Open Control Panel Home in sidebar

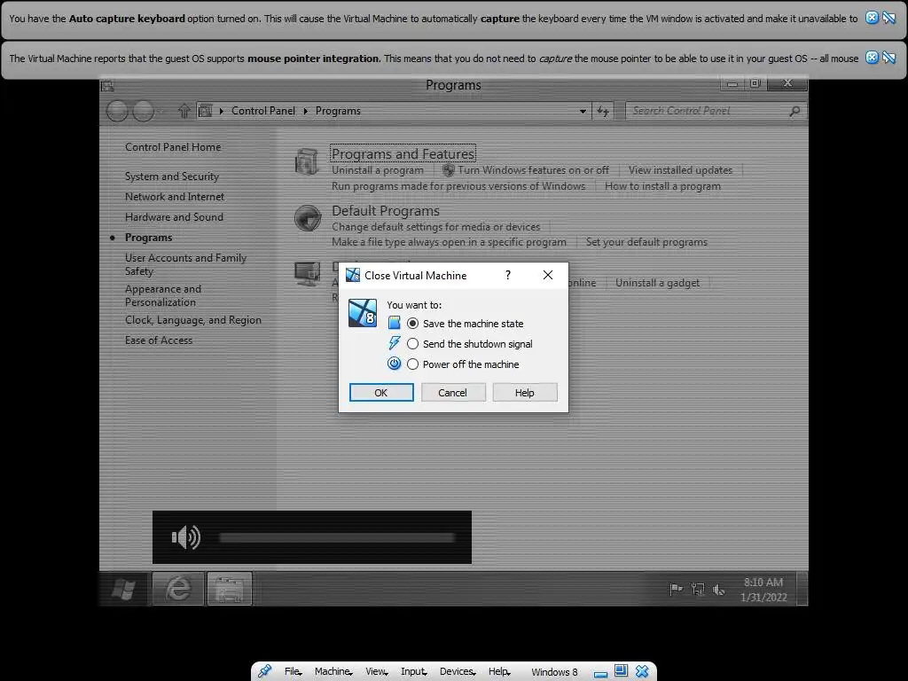(x=173, y=147)
